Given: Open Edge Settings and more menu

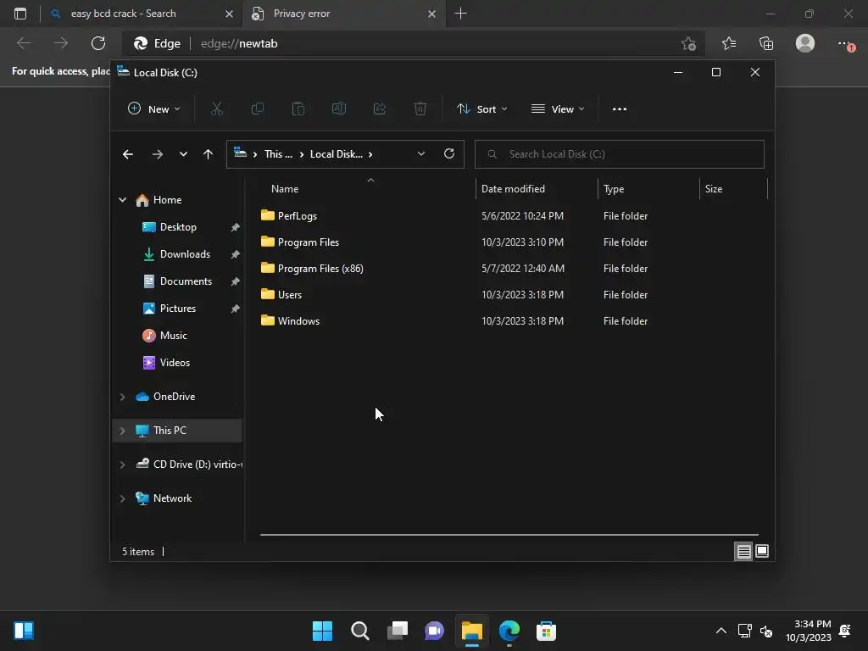Looking at the screenshot, I should point(845,43).
